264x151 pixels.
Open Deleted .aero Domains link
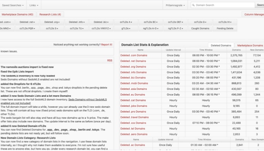(134, 134)
